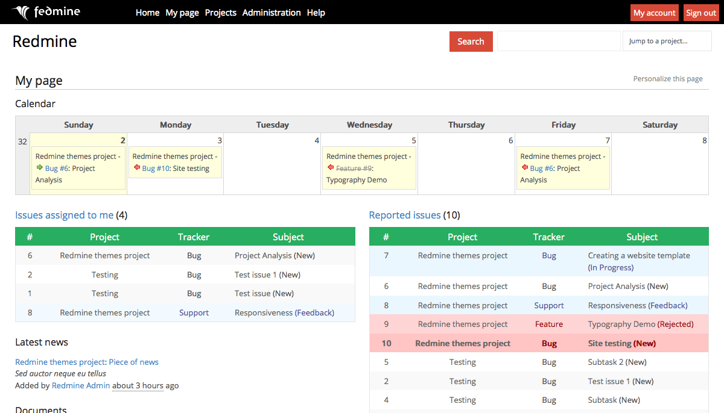The height and width of the screenshot is (413, 724).
Task: Click 'Test issue 1 (New)' in Reported issues table
Action: pyautogui.click(x=621, y=381)
